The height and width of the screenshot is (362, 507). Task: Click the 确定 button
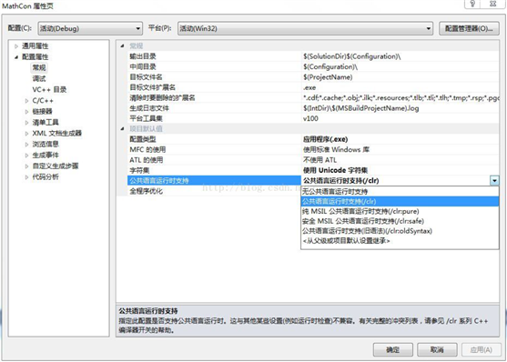(393, 349)
